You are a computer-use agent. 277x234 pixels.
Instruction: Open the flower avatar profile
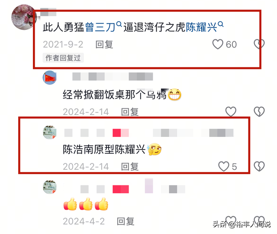pyautogui.click(x=24, y=17)
